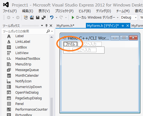Viewport: 143px width, 116px height.
Task: Save the current file with the floppy icon
Action: pos(38,17)
